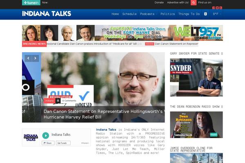Click the 'Now:' label beside TuneIn

[45, 2]
